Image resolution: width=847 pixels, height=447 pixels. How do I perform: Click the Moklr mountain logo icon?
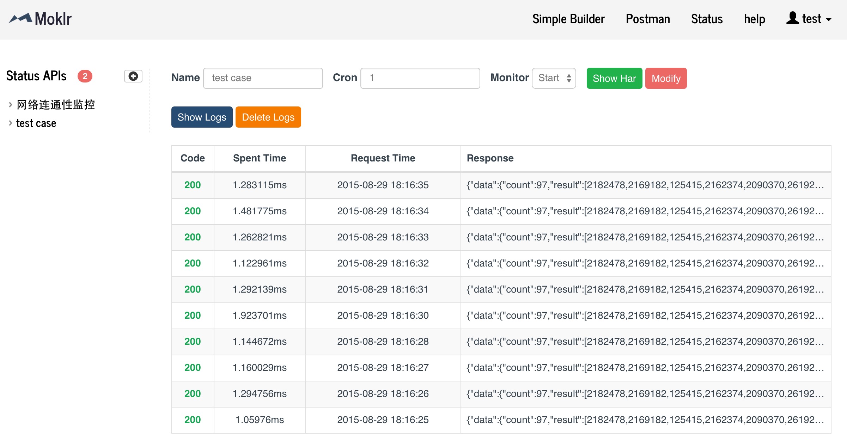[x=20, y=18]
